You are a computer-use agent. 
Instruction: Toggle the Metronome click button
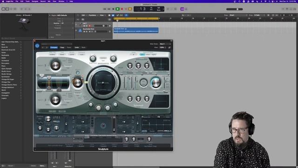(186, 9)
